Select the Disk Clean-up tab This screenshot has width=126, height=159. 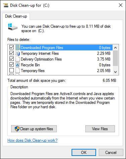click(16, 16)
